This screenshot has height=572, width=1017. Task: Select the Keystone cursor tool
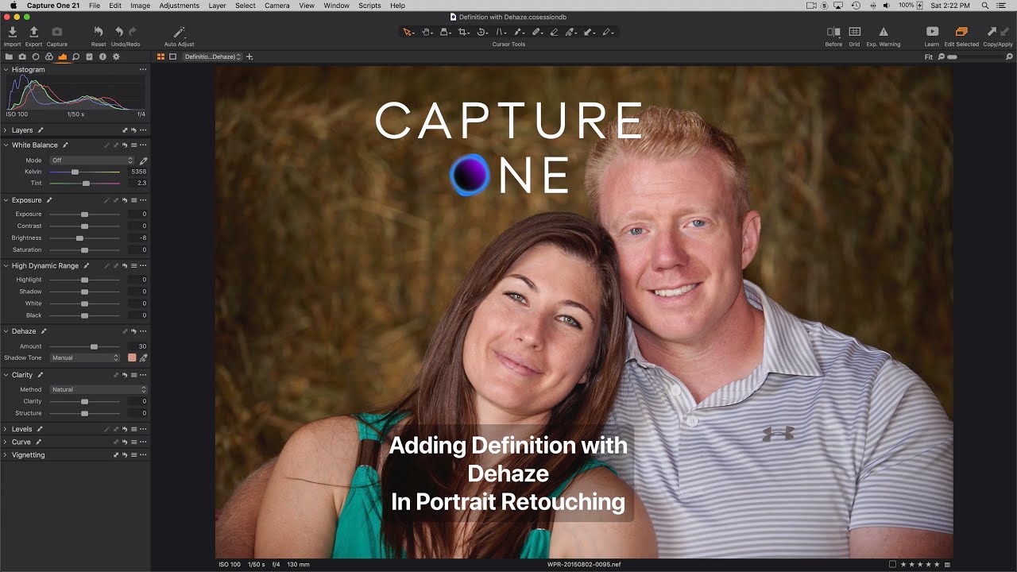tap(501, 32)
